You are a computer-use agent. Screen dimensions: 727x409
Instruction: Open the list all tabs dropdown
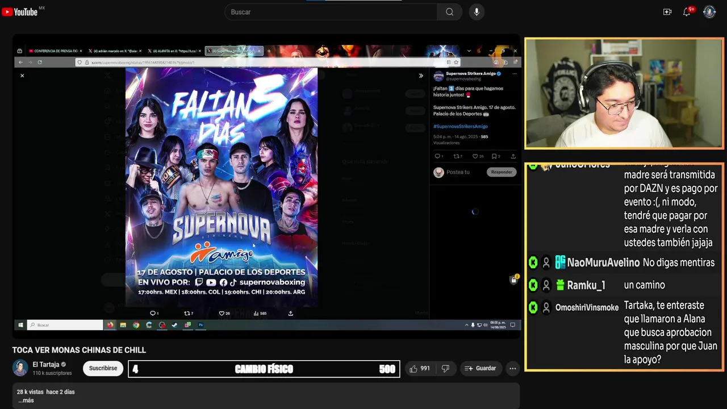coord(469,51)
